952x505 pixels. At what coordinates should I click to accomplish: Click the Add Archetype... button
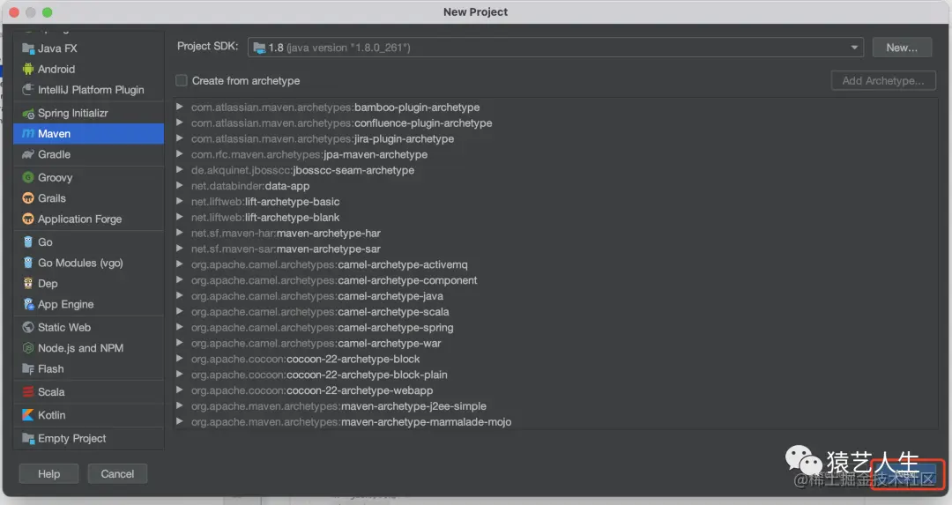pyautogui.click(x=883, y=81)
